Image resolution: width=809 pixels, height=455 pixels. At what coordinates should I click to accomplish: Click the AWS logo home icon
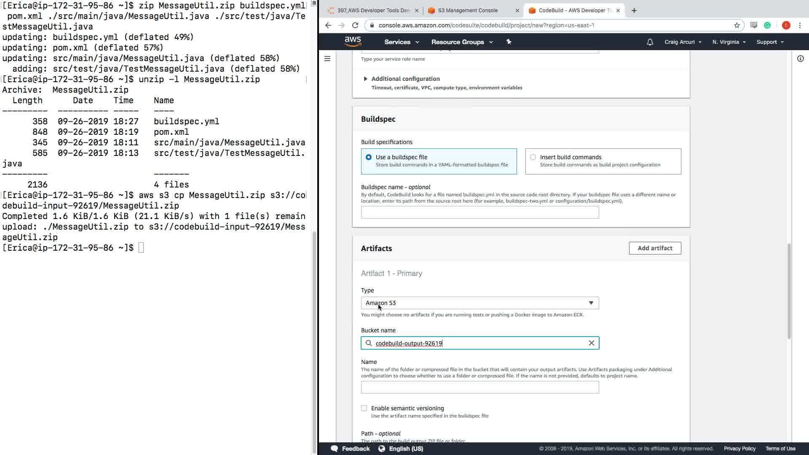pyautogui.click(x=353, y=41)
